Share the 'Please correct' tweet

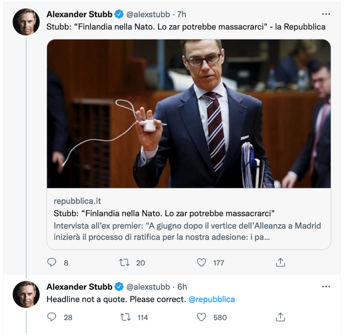[280, 317]
